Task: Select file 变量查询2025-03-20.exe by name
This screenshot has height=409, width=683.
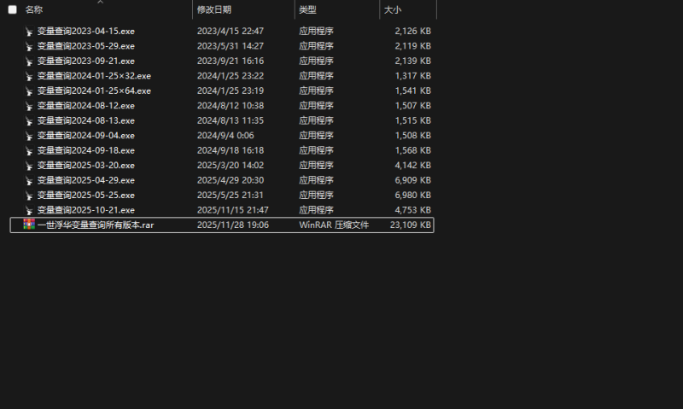Action: pos(85,166)
